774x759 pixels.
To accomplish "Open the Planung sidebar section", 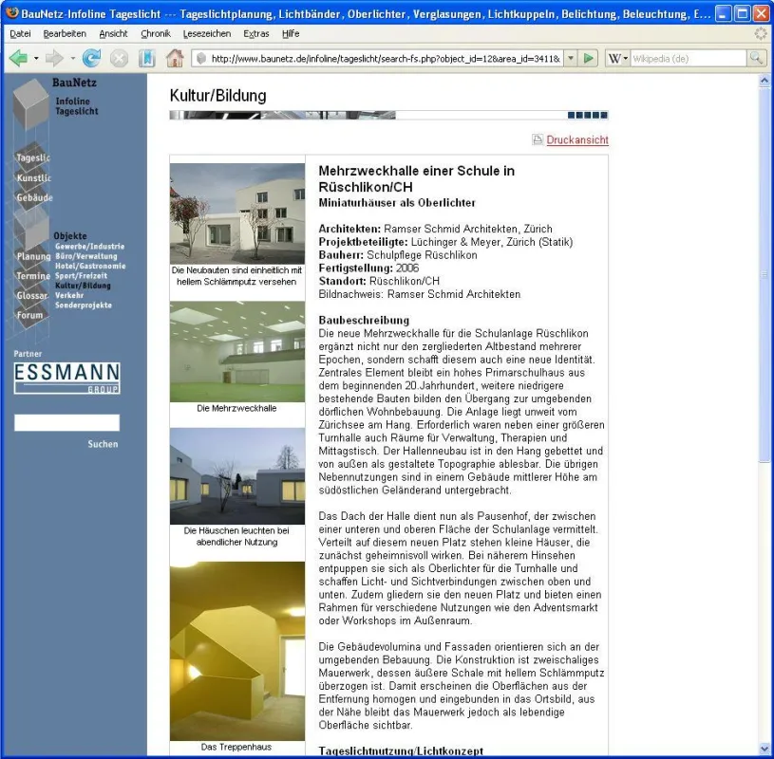I will click(33, 256).
